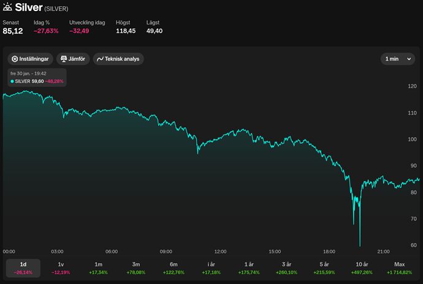Switch to the 5 år range
Screen dimensions: 423x284
(324, 268)
